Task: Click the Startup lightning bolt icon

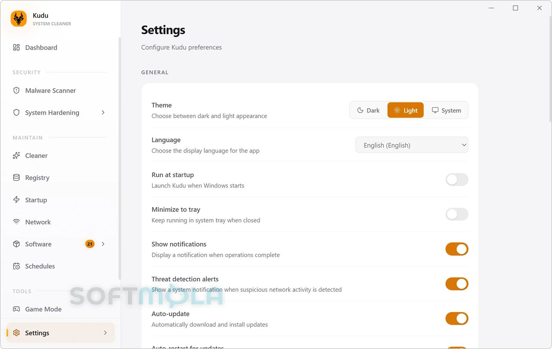Action: click(x=16, y=200)
